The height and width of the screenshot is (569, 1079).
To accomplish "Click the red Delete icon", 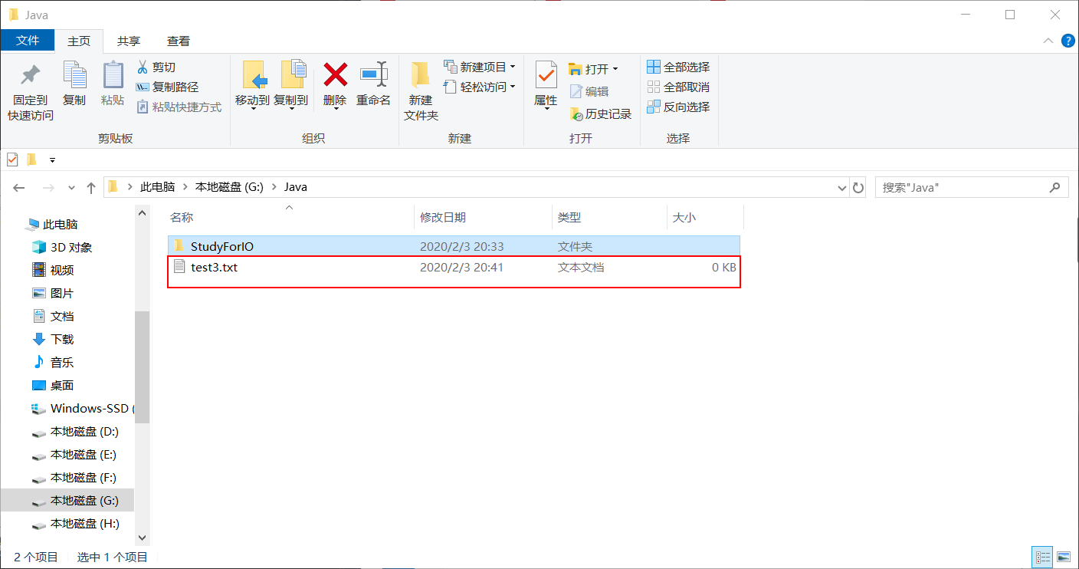I will 335,74.
